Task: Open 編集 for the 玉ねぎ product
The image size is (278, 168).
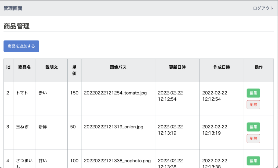Action: [x=253, y=127]
